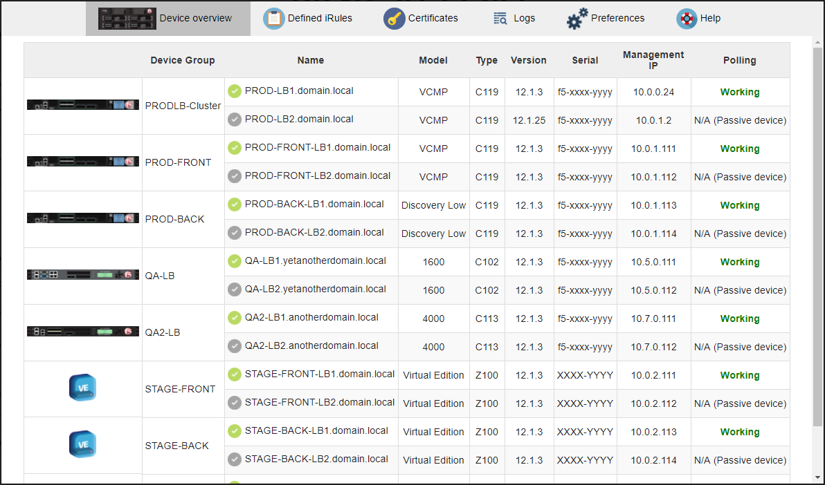Viewport: 825px width, 485px height.
Task: Click the Device overview hardware icon
Action: coord(127,19)
